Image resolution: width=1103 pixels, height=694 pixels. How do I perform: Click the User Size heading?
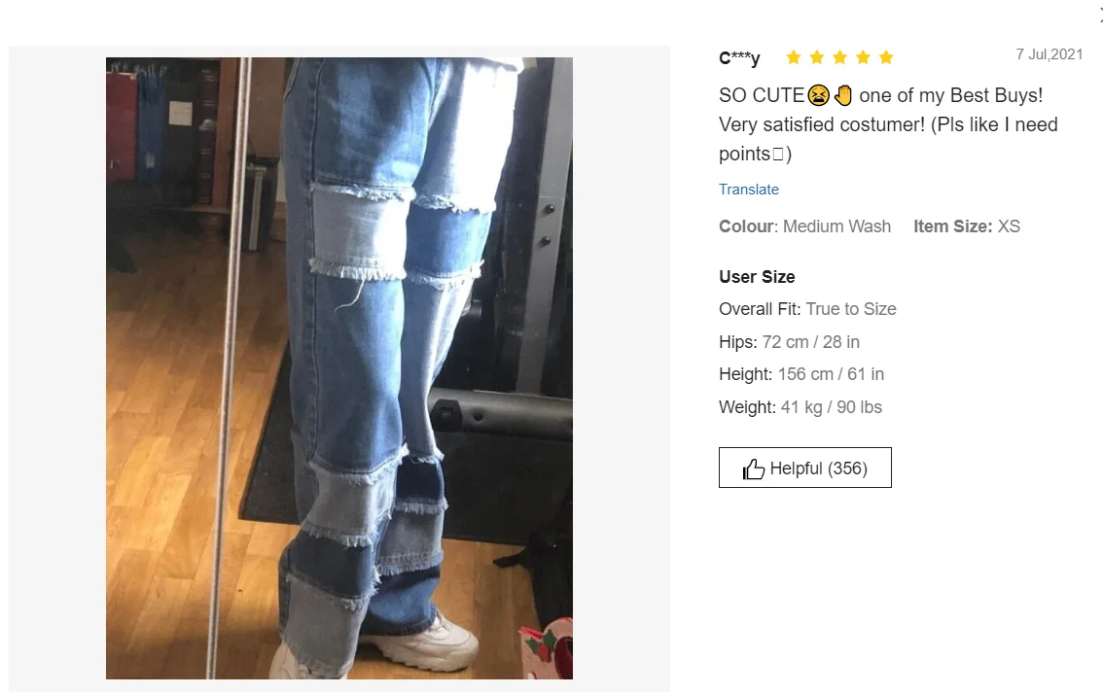[757, 277]
